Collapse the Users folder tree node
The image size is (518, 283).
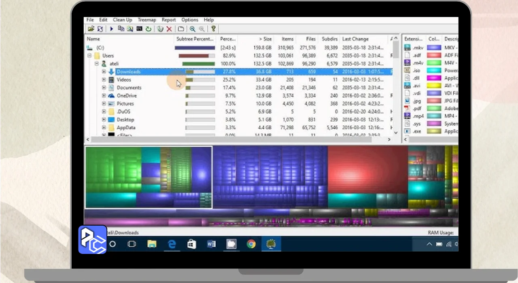(x=90, y=56)
